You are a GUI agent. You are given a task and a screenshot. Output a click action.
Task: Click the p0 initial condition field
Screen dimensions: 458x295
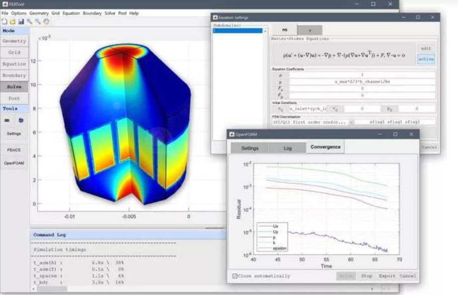417,109
